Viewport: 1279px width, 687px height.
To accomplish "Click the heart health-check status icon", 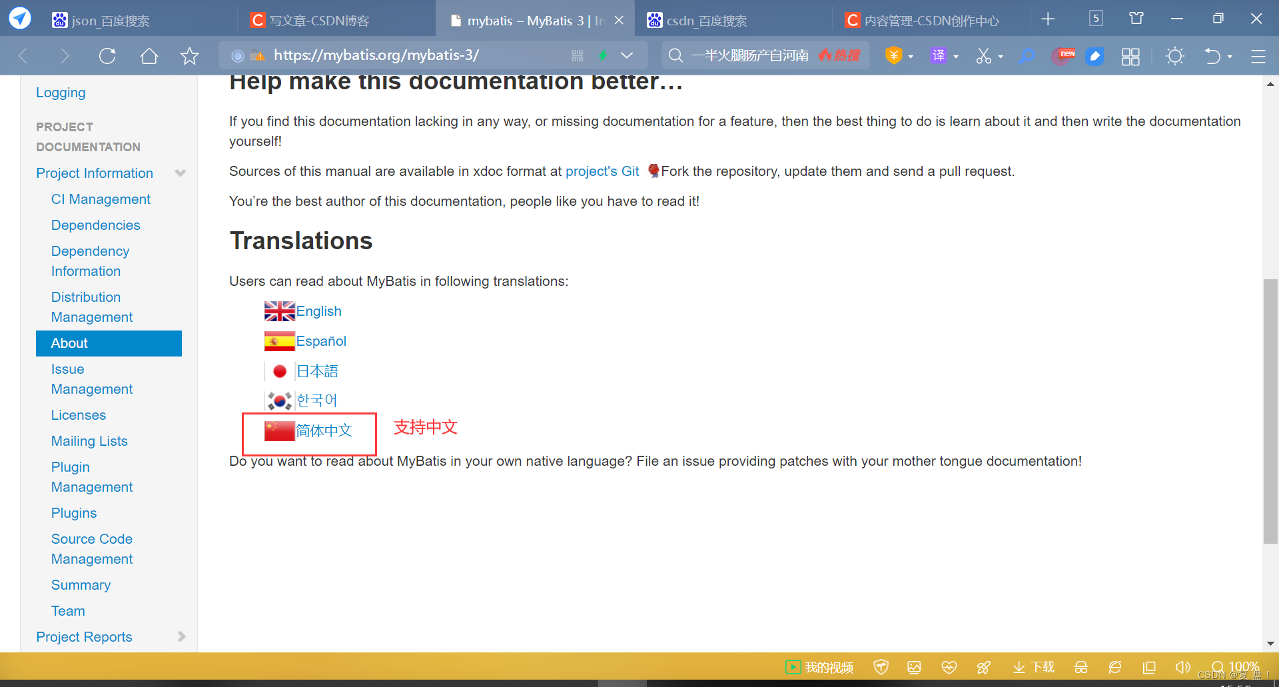I will pyautogui.click(x=949, y=667).
